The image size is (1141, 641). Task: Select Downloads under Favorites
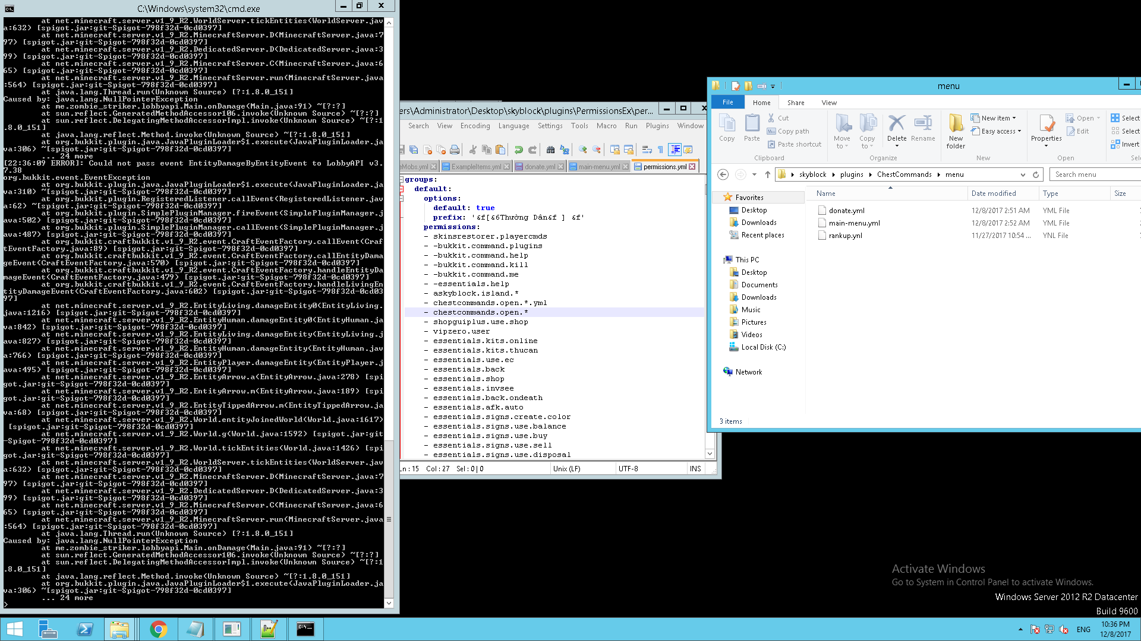point(758,223)
